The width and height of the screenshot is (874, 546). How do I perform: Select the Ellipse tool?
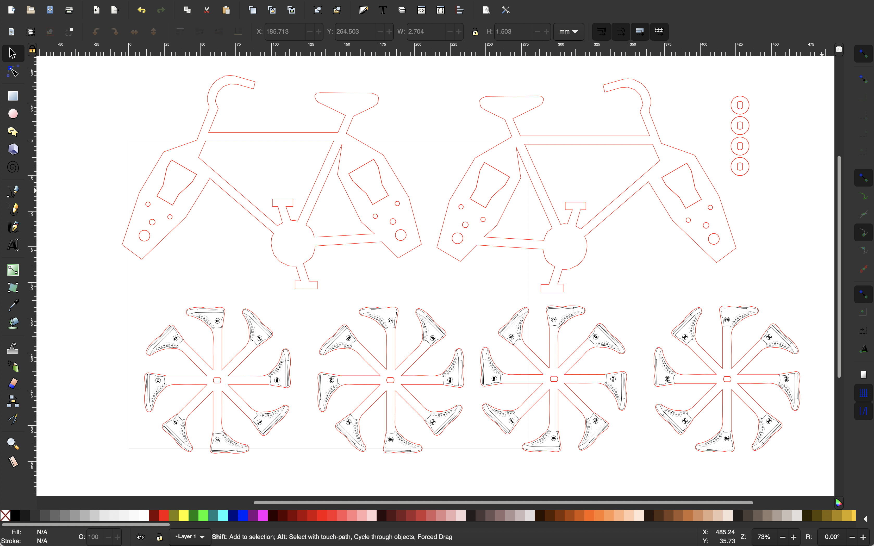coord(13,114)
